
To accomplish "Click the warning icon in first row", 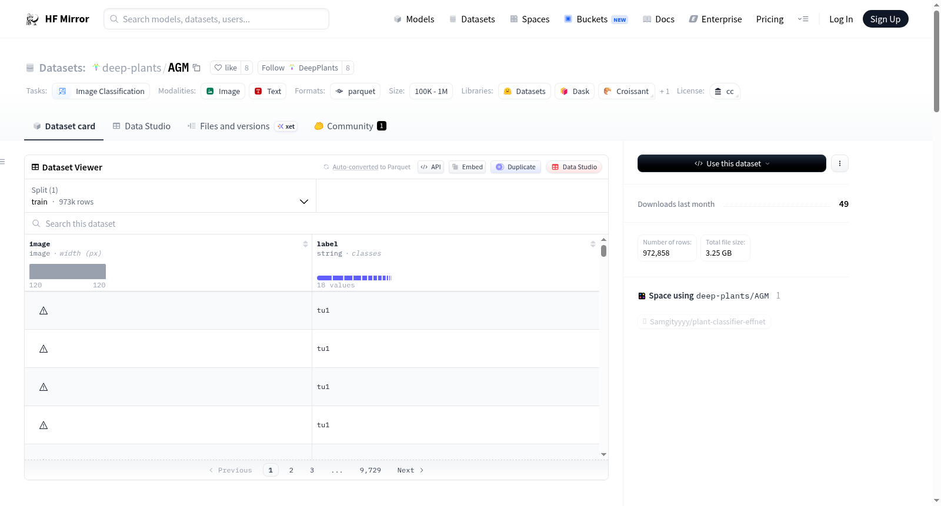I will (x=44, y=310).
